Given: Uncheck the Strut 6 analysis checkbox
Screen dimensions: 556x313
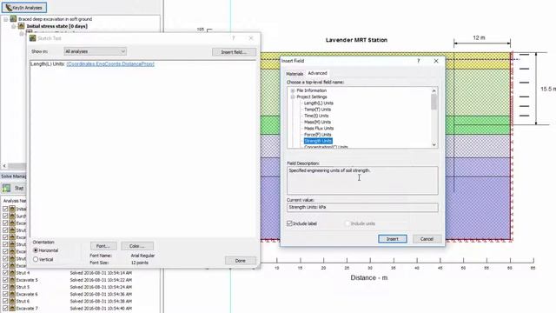Looking at the screenshot, I should pyautogui.click(x=5, y=302).
